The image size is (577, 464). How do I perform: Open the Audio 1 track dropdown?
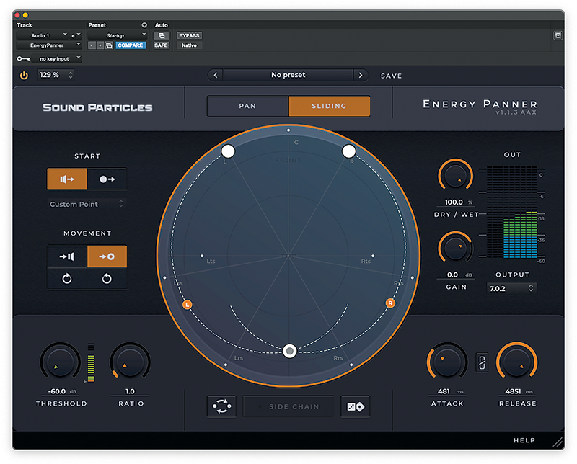(43, 35)
